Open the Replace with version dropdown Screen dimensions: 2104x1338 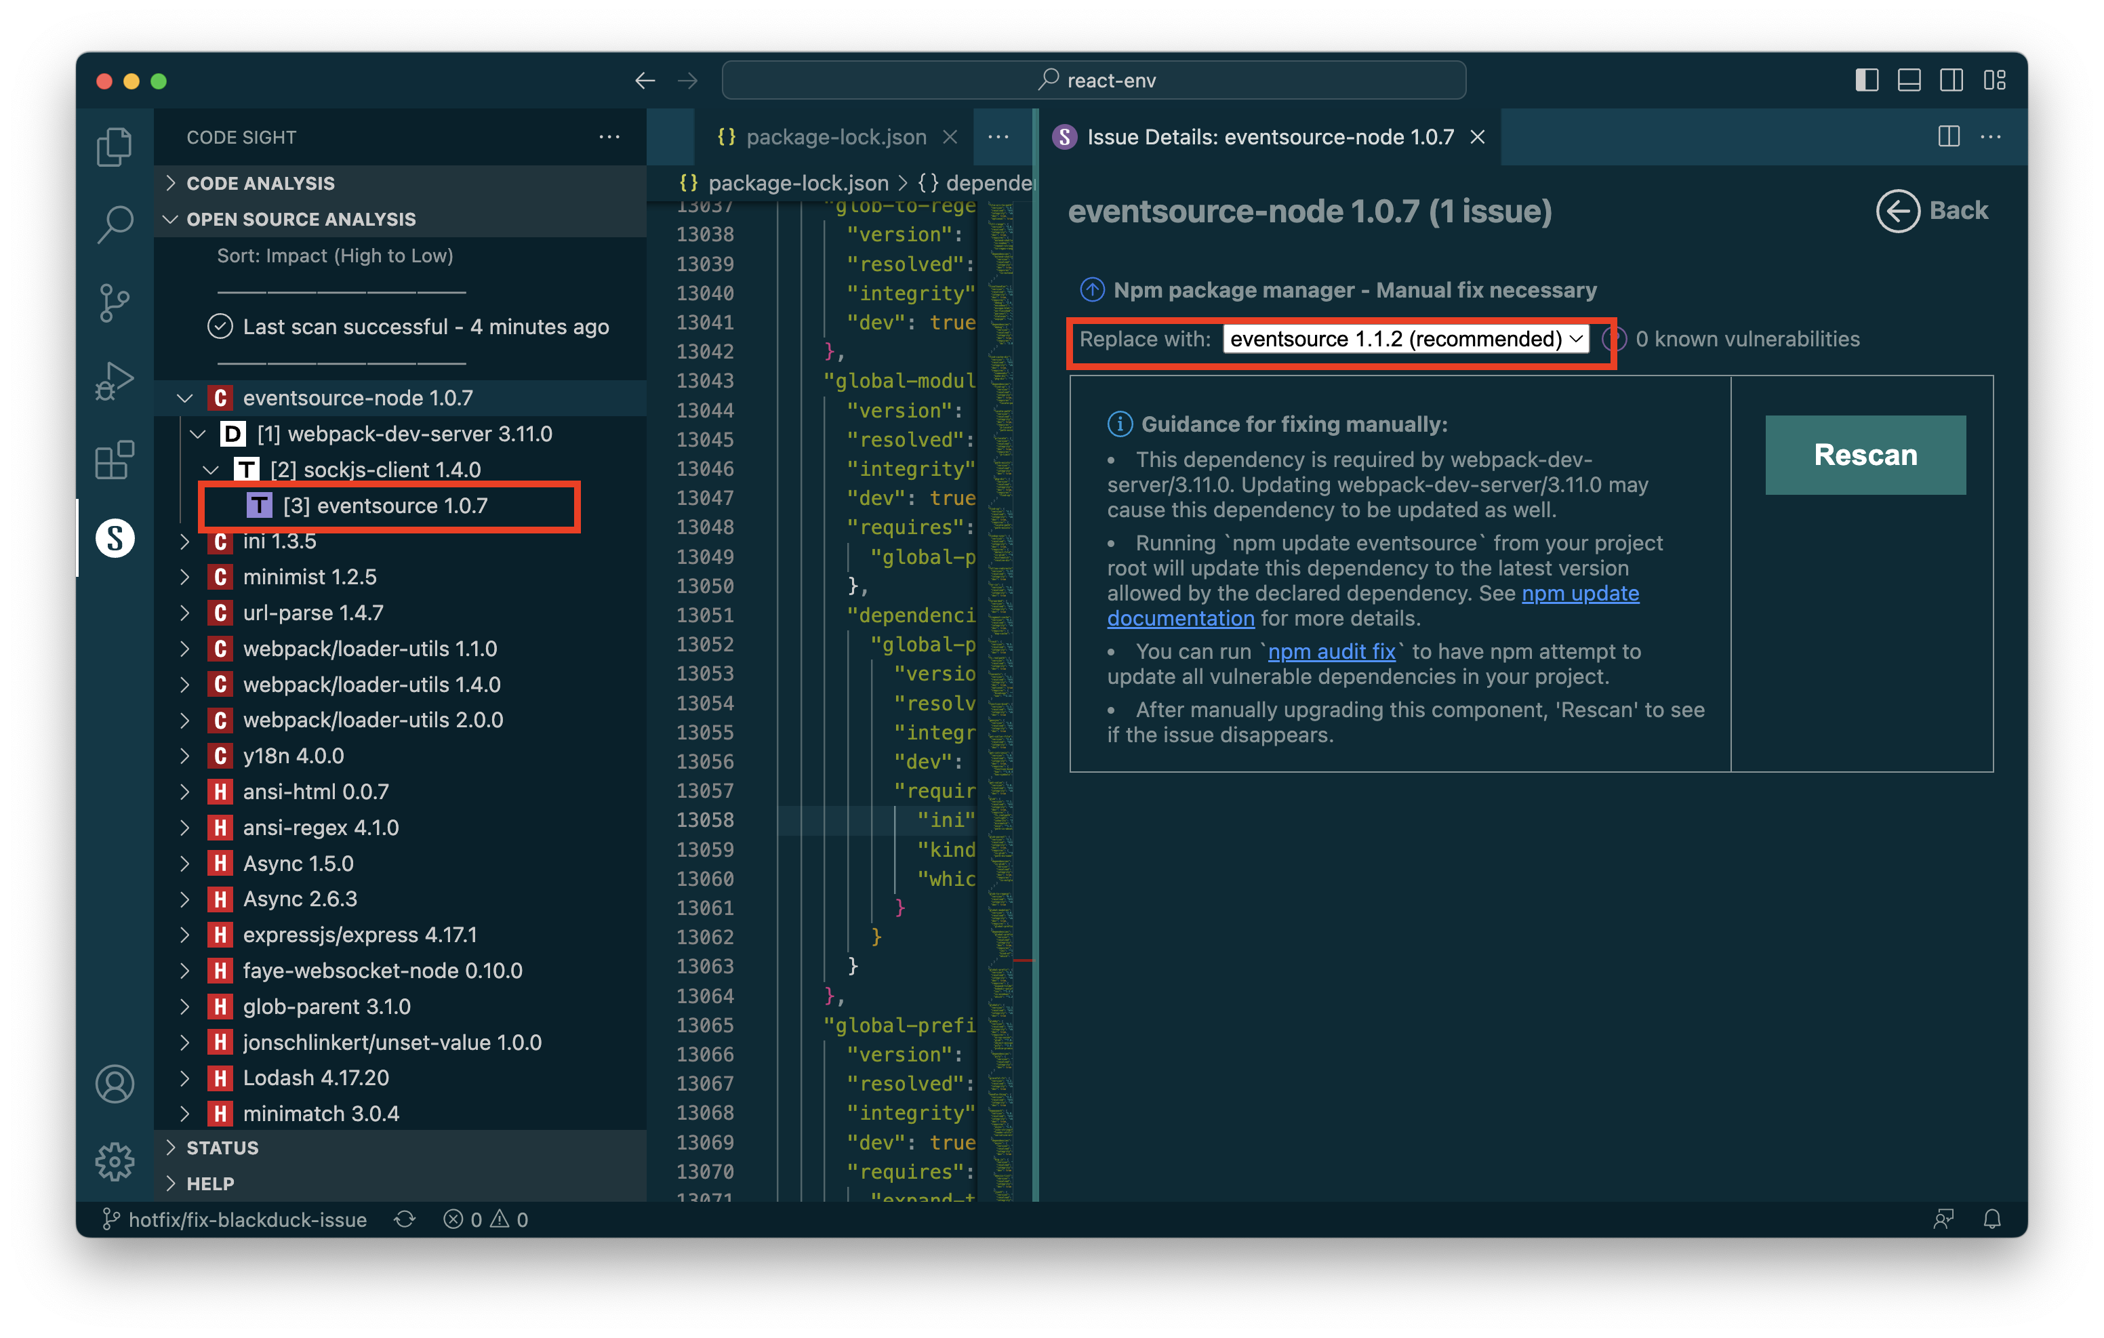coord(1406,339)
